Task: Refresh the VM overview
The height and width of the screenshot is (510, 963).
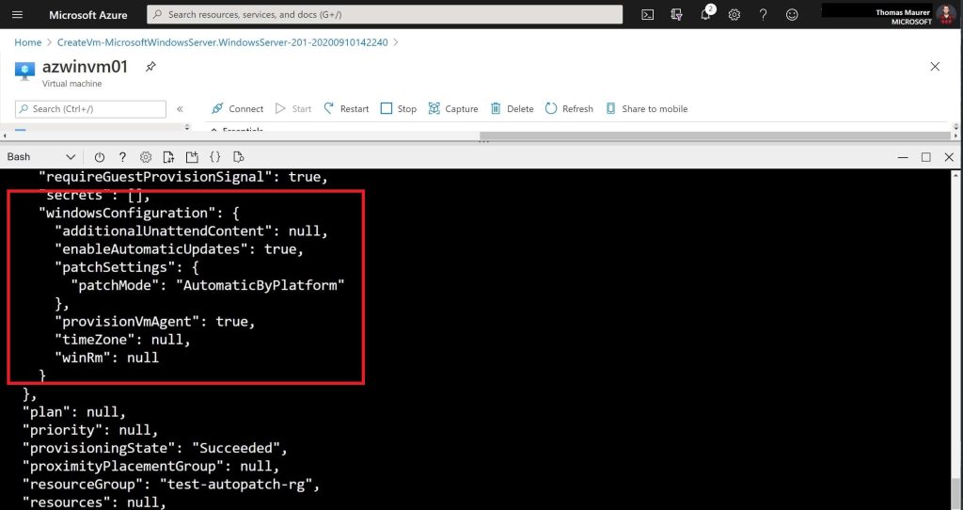Action: click(569, 109)
